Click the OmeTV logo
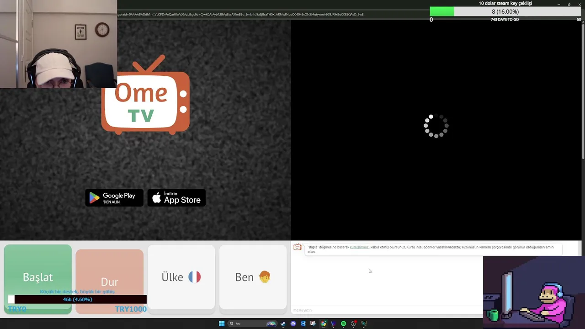 click(x=145, y=95)
